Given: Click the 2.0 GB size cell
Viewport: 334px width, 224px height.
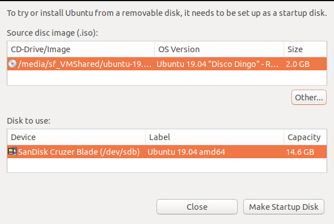Looking at the screenshot, I should pyautogui.click(x=298, y=64).
